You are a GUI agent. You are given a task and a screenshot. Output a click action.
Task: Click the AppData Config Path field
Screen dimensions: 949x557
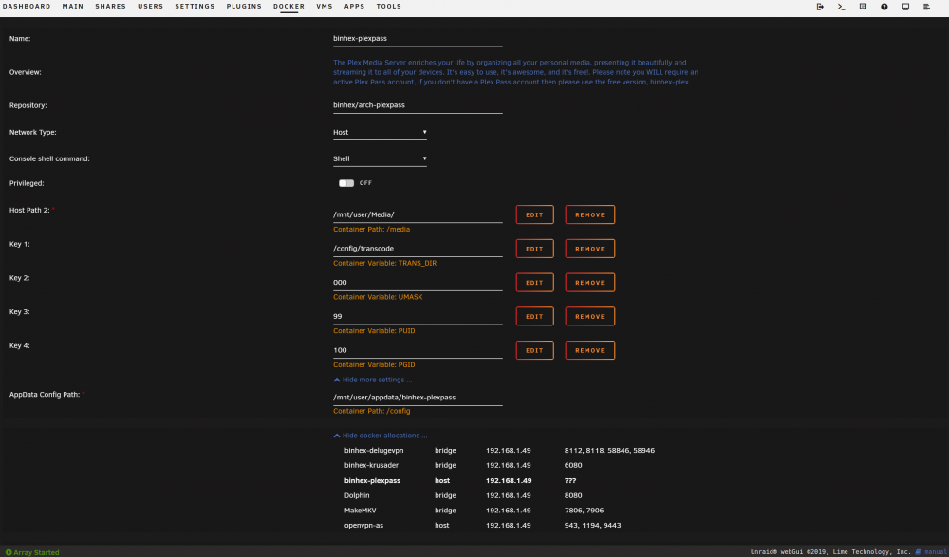point(418,398)
